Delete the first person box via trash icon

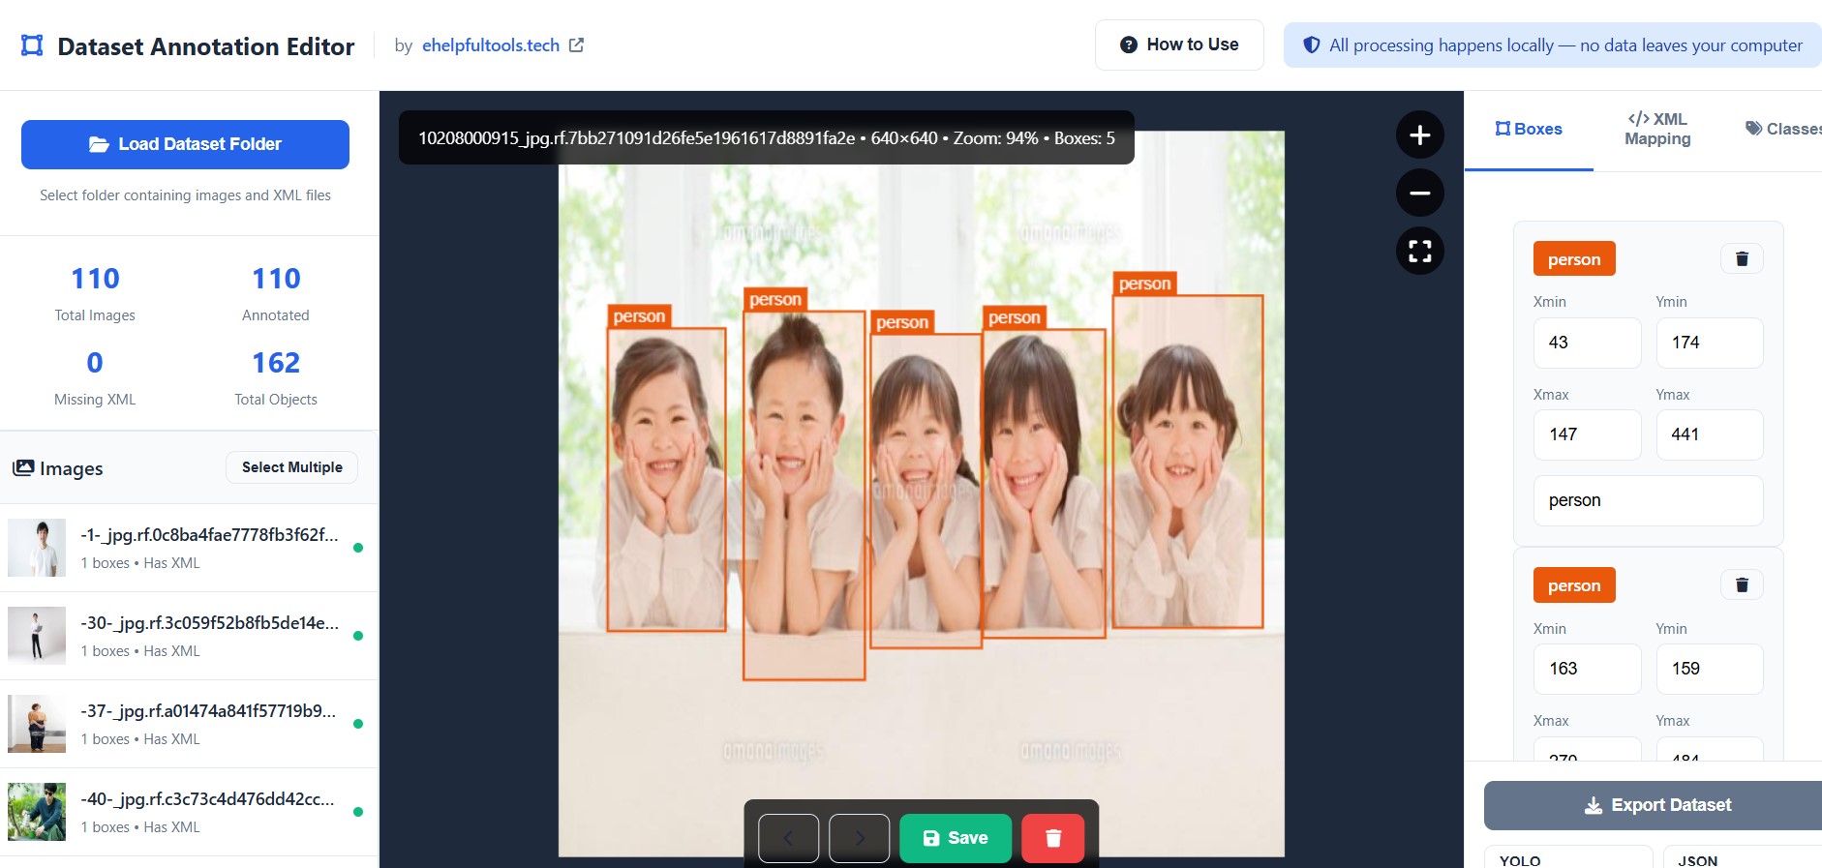pyautogui.click(x=1742, y=258)
